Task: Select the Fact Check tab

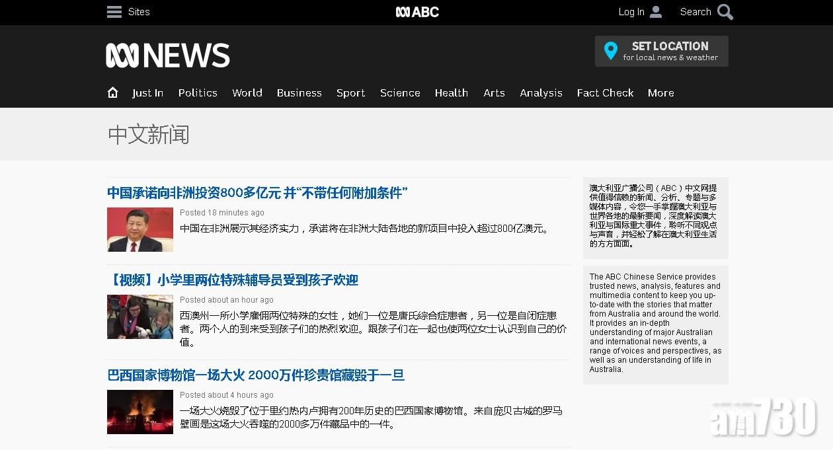Action: pos(605,93)
